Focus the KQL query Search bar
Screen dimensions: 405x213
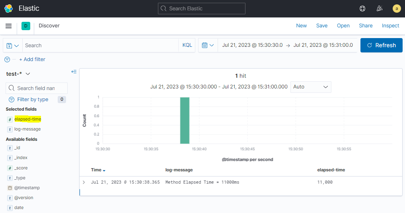[x=101, y=45]
